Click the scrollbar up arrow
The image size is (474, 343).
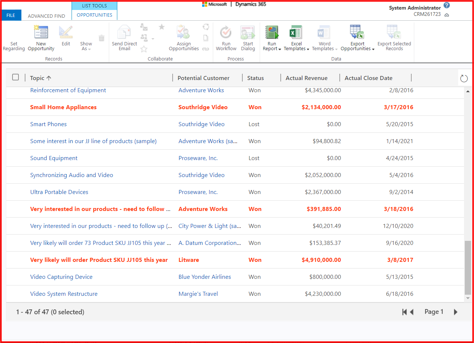tap(468, 91)
